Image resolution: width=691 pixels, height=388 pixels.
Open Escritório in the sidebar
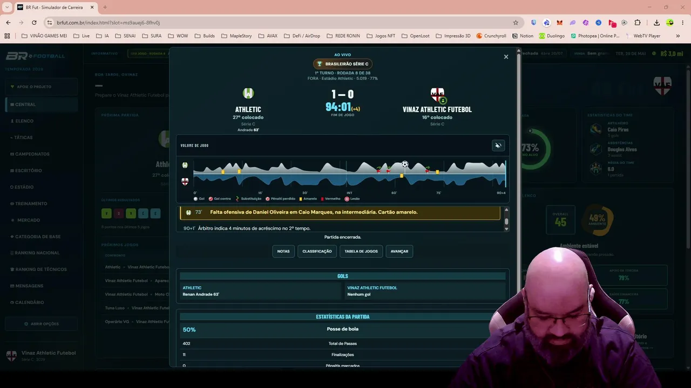click(x=42, y=170)
